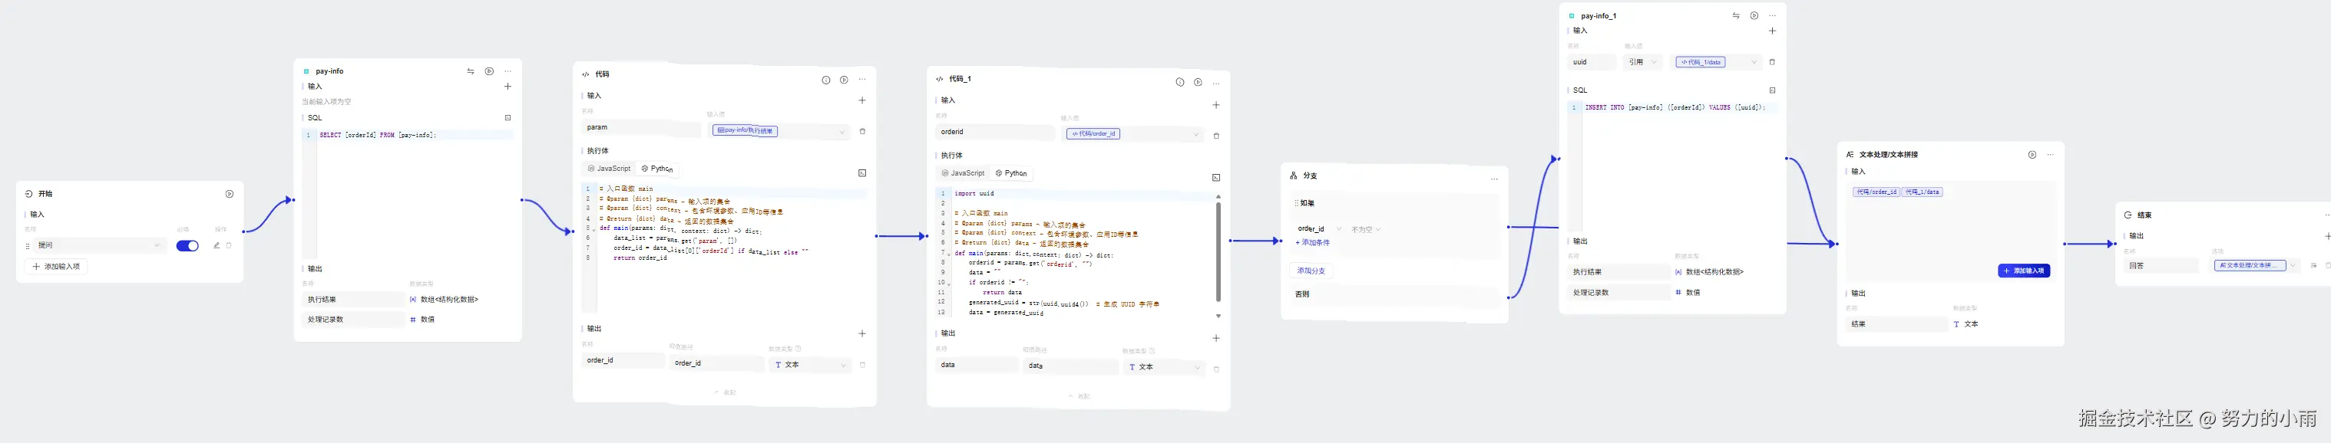The image size is (2331, 443).
Task: Click the 代码_1 code editor scrollbar
Action: (x=1218, y=251)
